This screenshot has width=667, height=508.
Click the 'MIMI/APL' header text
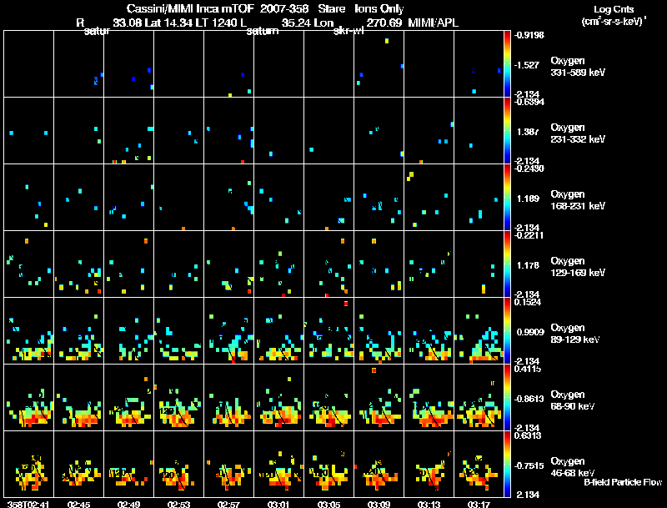(433, 23)
